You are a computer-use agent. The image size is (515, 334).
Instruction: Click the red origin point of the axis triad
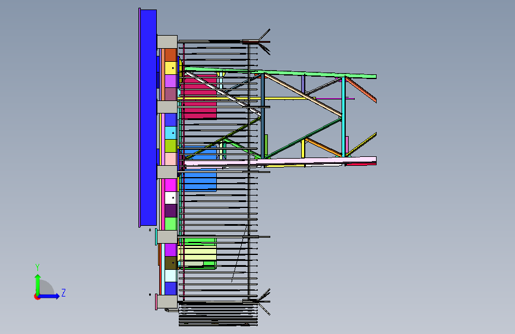coord(37,297)
